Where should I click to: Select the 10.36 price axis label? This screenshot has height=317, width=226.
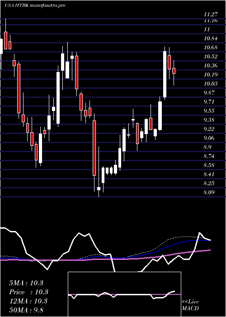tap(211, 66)
